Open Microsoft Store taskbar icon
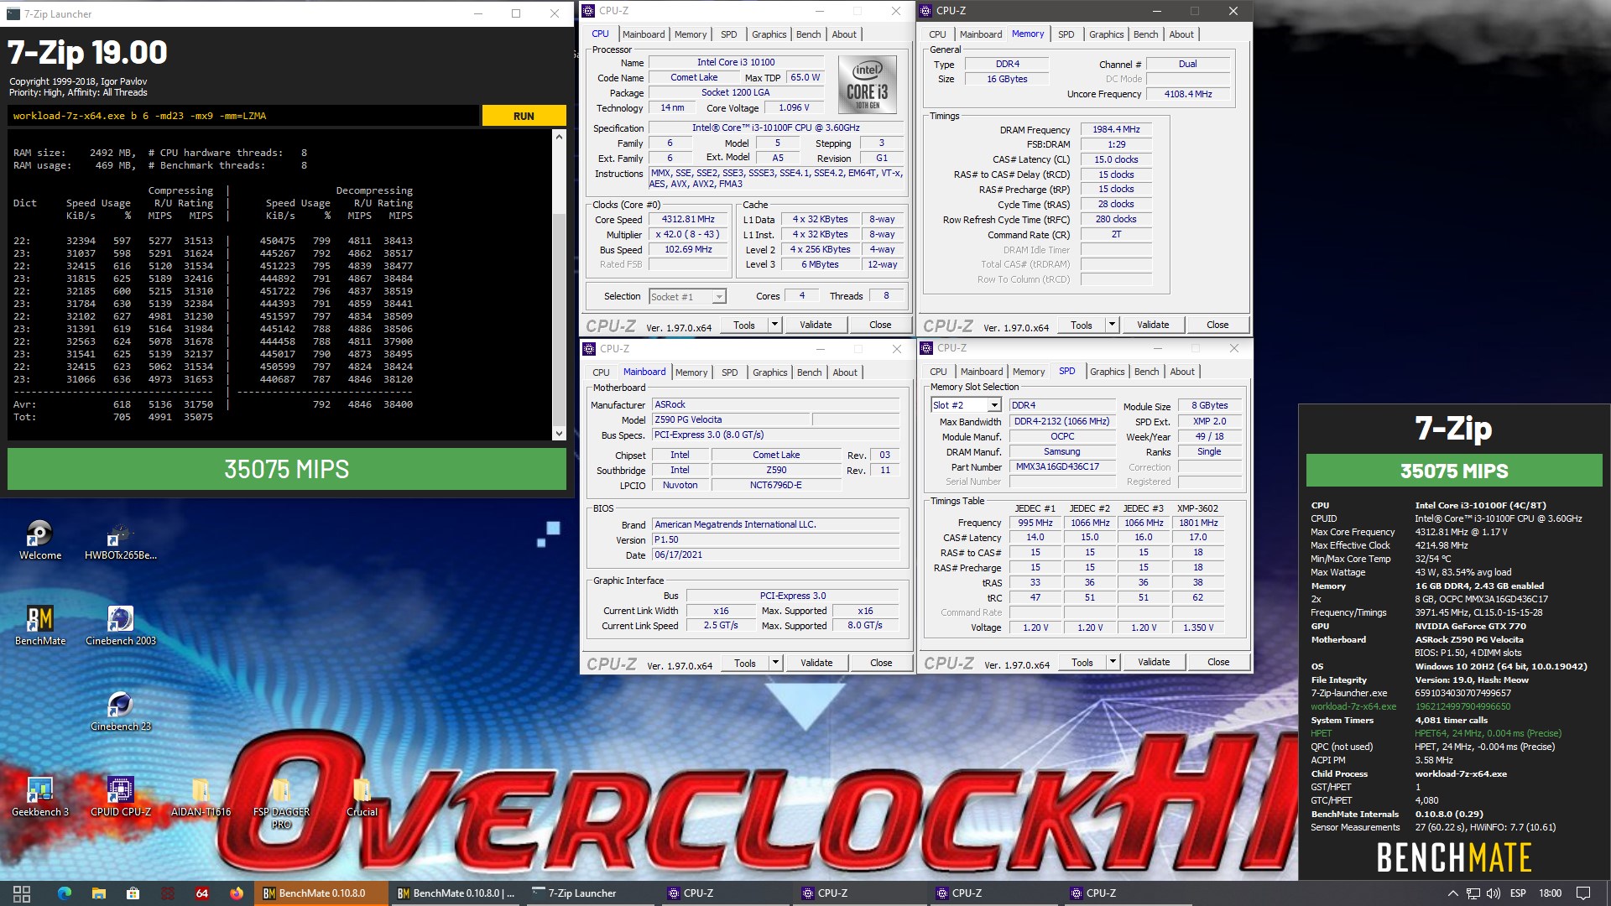This screenshot has width=1611, height=906. point(133,893)
